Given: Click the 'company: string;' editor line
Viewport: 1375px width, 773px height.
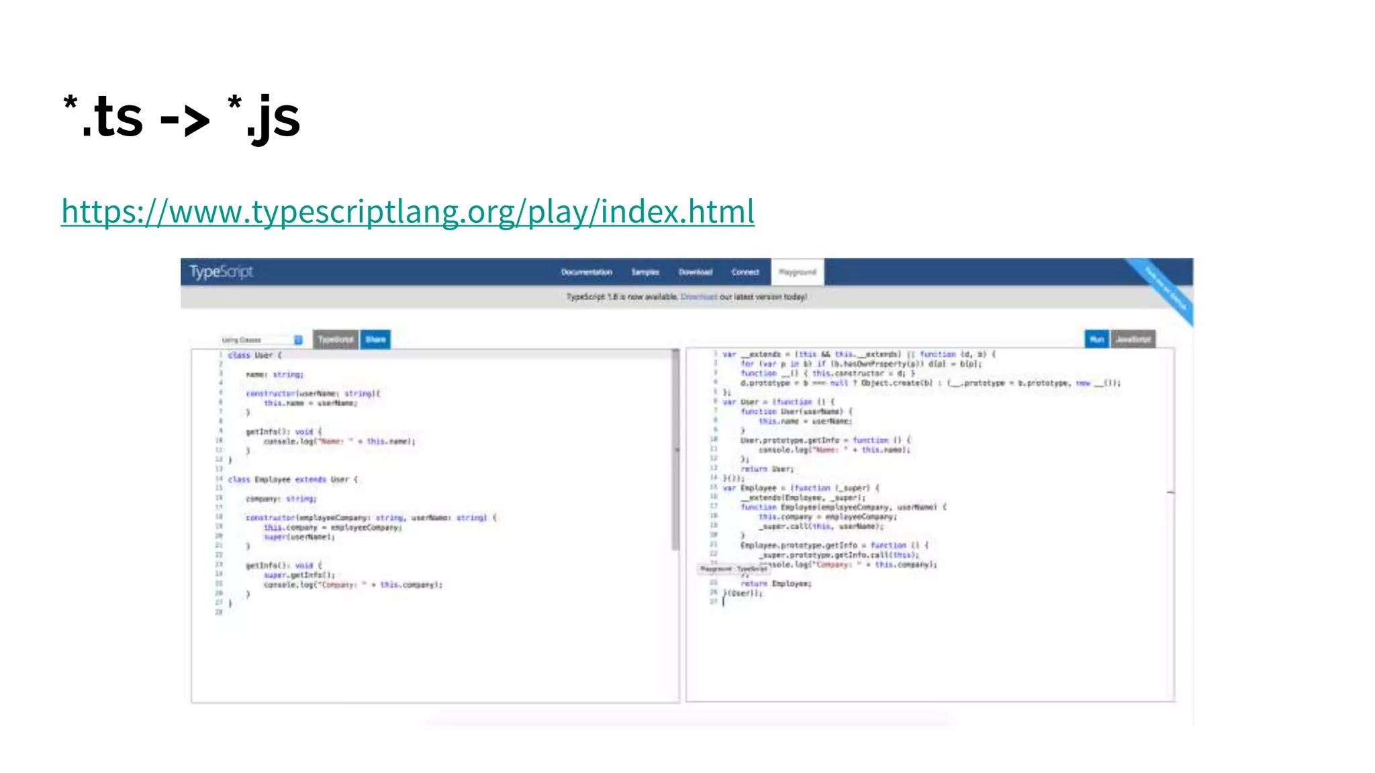Looking at the screenshot, I should pyautogui.click(x=281, y=499).
